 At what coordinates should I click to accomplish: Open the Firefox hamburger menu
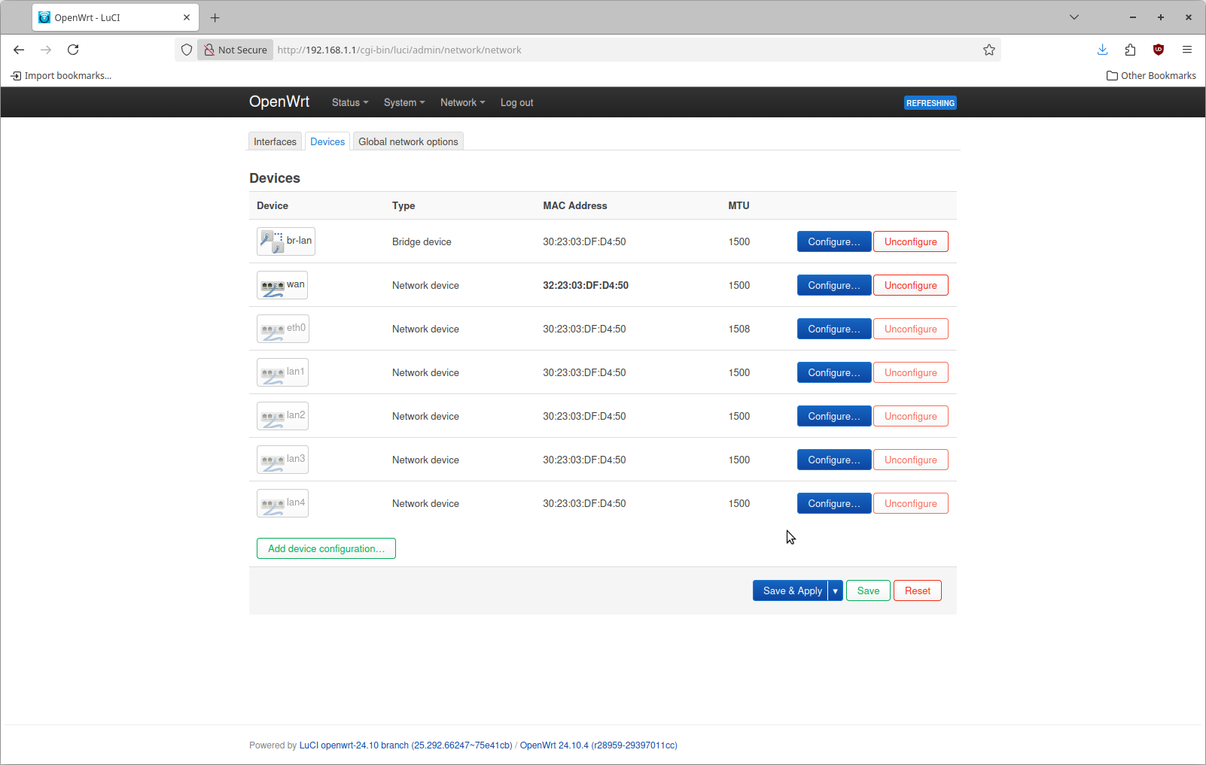click(1186, 50)
